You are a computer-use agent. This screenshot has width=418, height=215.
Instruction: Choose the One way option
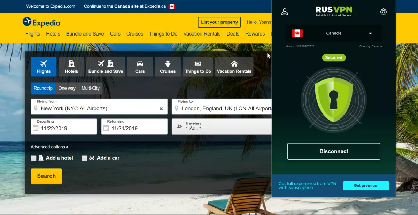[67, 88]
